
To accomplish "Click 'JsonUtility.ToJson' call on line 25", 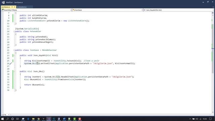I will point(63,61).
